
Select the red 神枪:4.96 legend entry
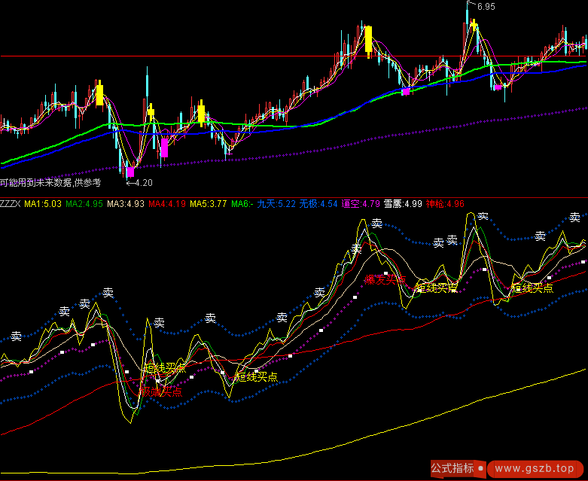445,203
